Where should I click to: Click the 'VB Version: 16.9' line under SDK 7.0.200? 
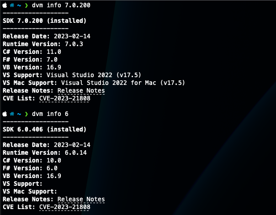tap(32, 67)
